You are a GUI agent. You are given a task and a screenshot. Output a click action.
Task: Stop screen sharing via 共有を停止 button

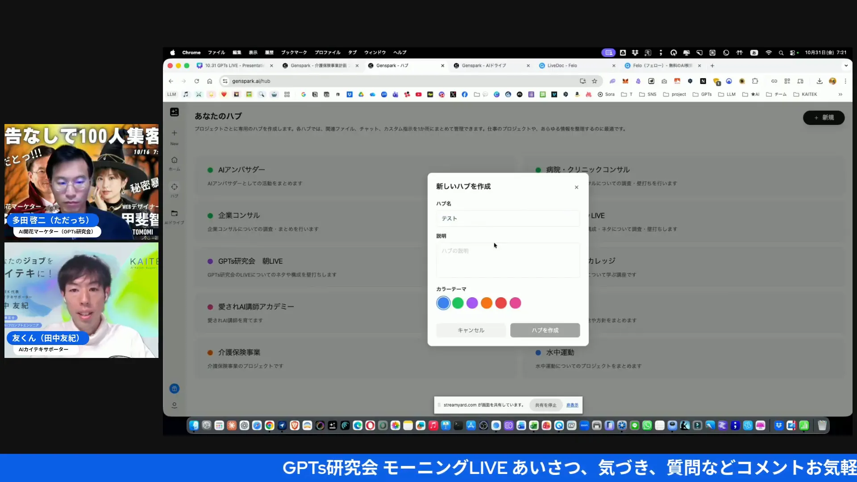(x=545, y=405)
